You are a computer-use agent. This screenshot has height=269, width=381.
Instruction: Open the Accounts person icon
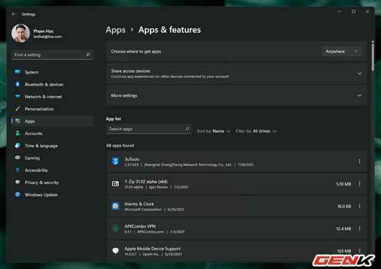pyautogui.click(x=17, y=133)
